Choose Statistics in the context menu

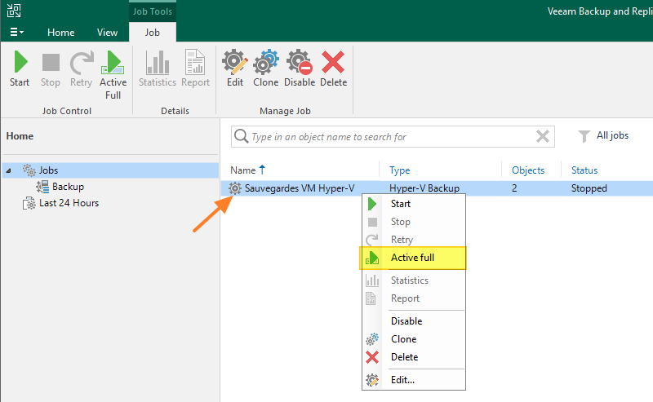tap(414, 281)
